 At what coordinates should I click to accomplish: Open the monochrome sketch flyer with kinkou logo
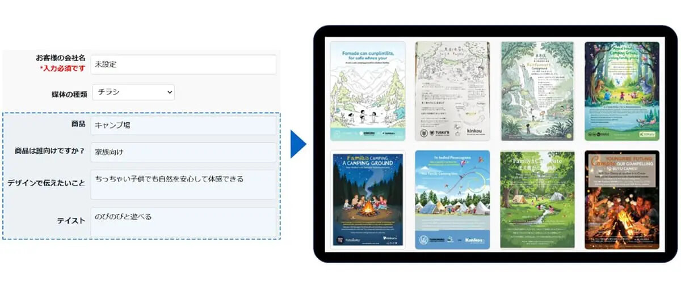[x=452, y=91]
